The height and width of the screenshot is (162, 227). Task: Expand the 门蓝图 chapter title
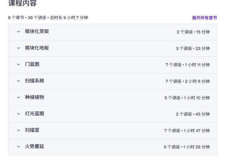[x=32, y=65]
